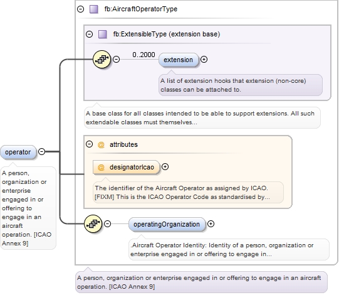Expand the designatorIcao attribute
Viewport: 339px width, 295px height.
(x=165, y=166)
